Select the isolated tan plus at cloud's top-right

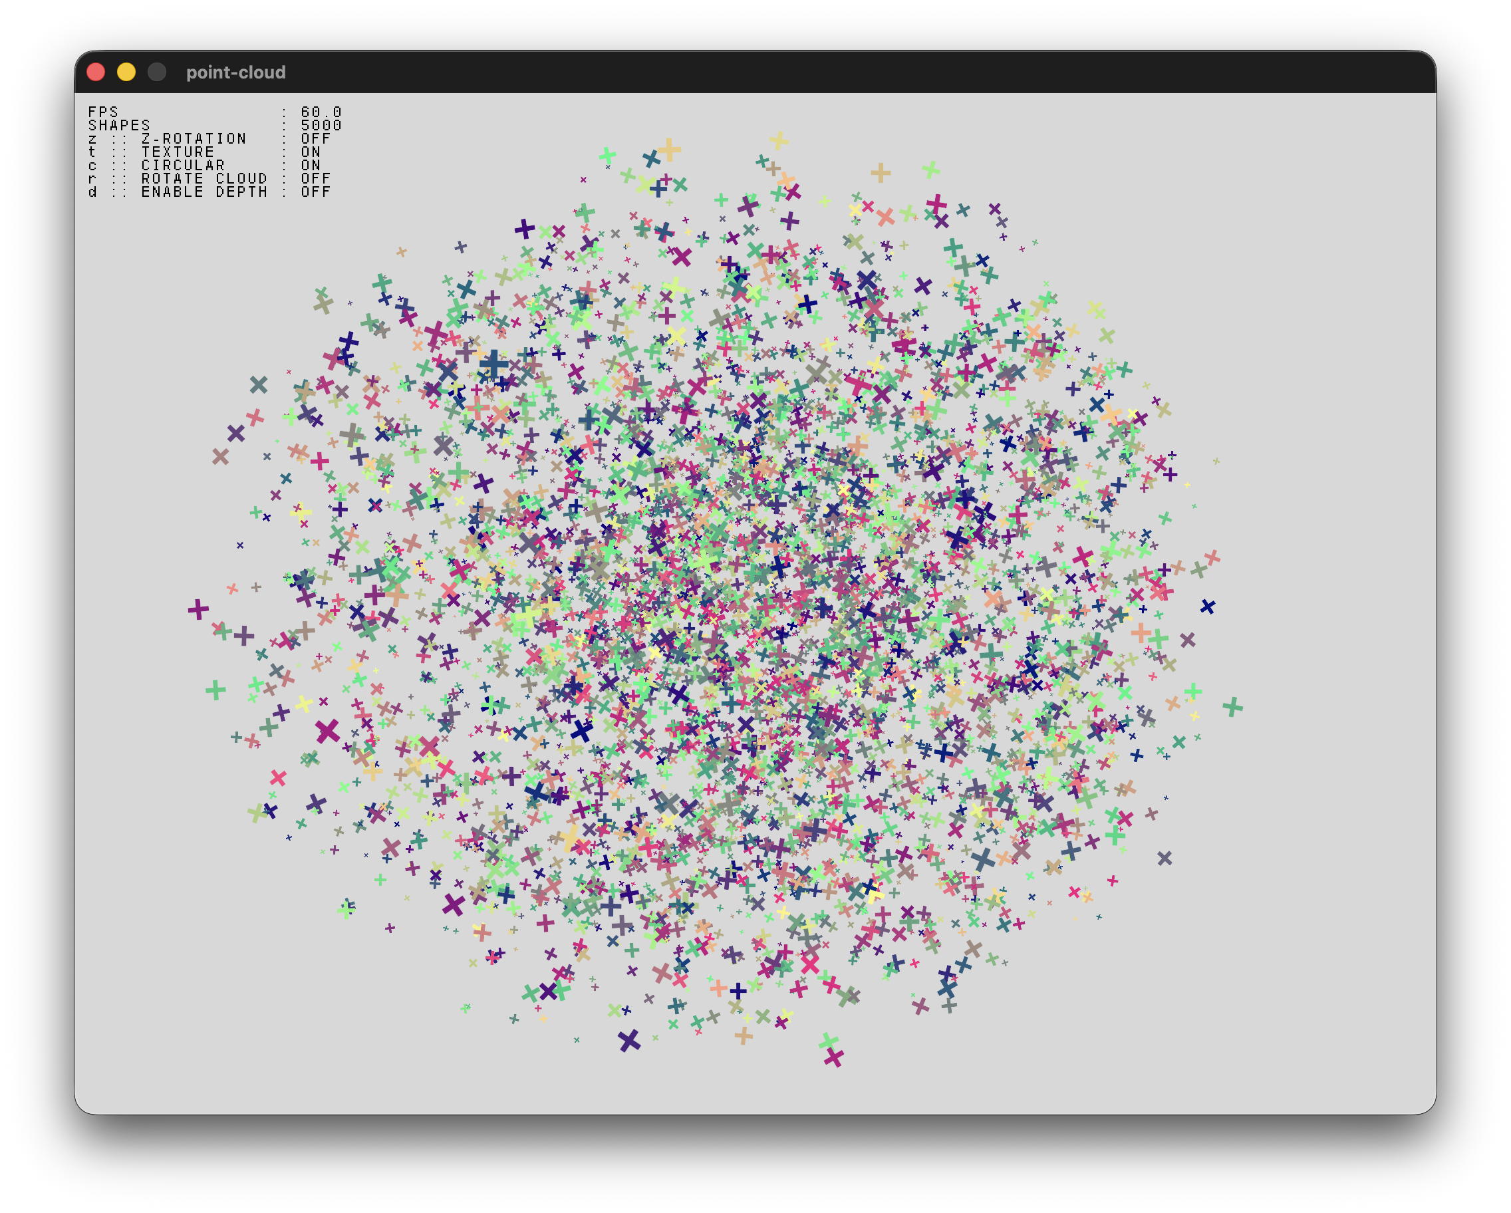[881, 172]
